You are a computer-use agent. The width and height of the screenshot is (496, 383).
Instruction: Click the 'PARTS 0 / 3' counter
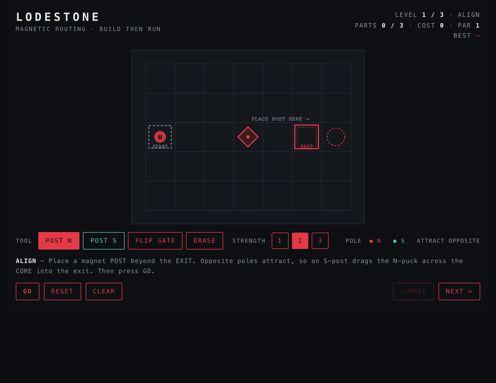(x=379, y=26)
